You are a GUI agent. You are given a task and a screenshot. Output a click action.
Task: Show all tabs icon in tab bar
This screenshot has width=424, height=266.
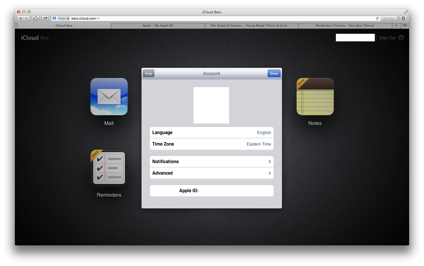405,26
